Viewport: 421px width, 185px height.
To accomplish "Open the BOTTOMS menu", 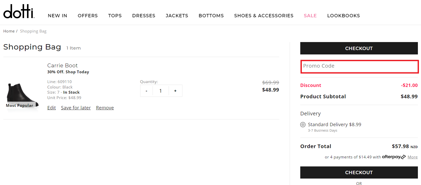I will 211,16.
